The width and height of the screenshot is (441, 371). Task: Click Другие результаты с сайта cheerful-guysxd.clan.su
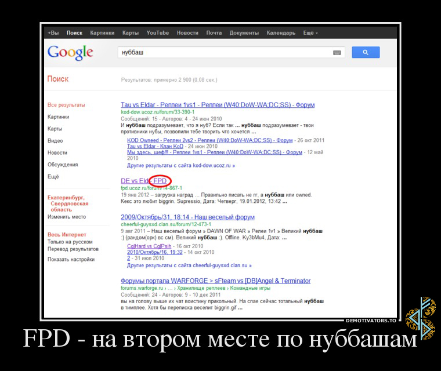click(x=189, y=265)
